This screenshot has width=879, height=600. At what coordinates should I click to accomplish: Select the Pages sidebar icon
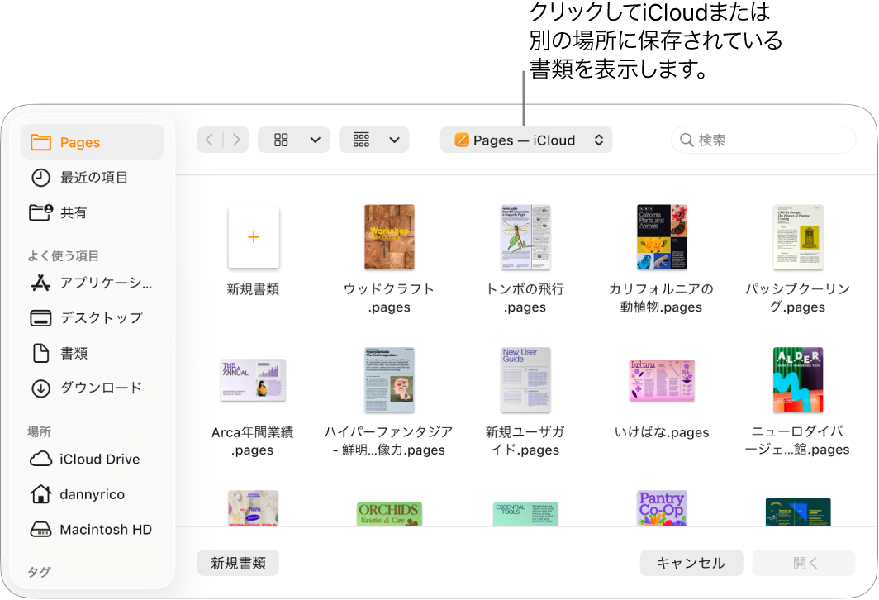(91, 141)
